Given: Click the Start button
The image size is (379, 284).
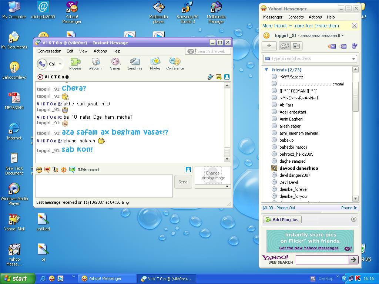Looking at the screenshot, I should pyautogui.click(x=17, y=278).
